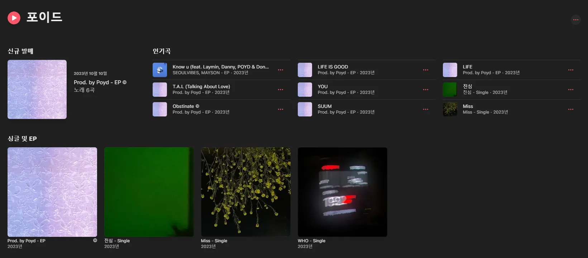The height and width of the screenshot is (258, 588).
Task: Open the Miss - Single flower album cover
Action: click(246, 192)
